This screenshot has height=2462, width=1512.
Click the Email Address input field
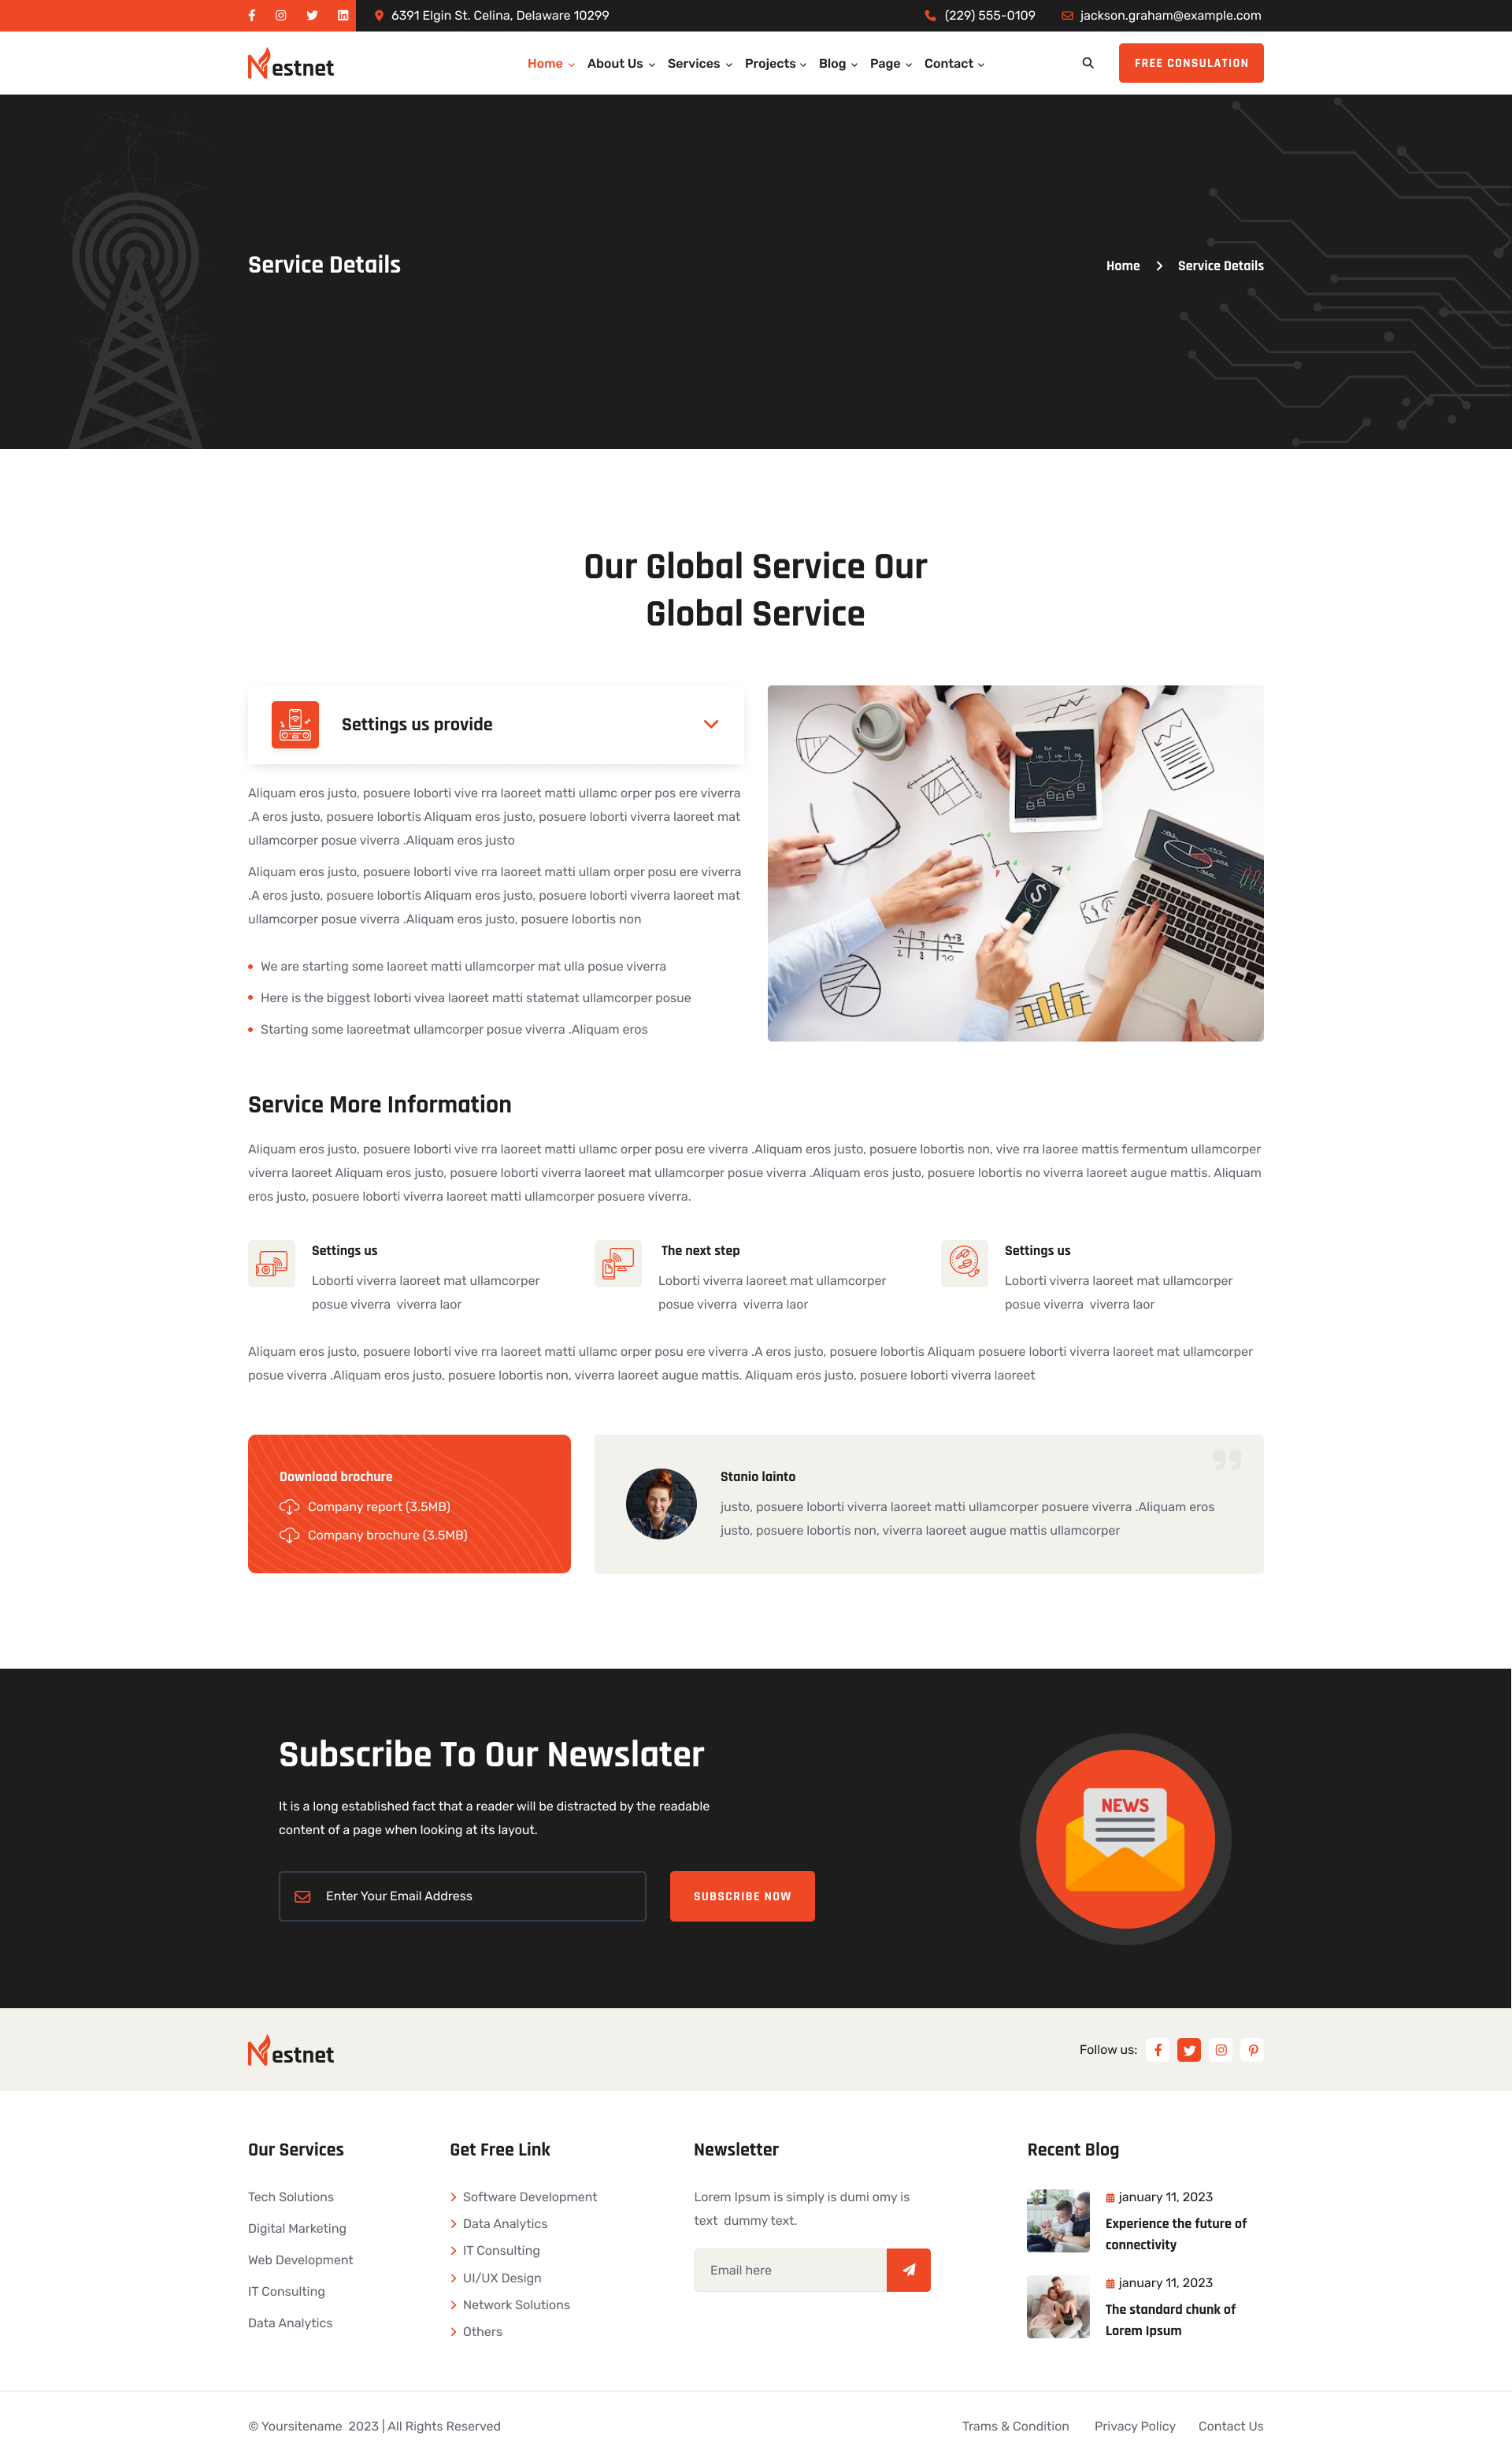pyautogui.click(x=466, y=1896)
